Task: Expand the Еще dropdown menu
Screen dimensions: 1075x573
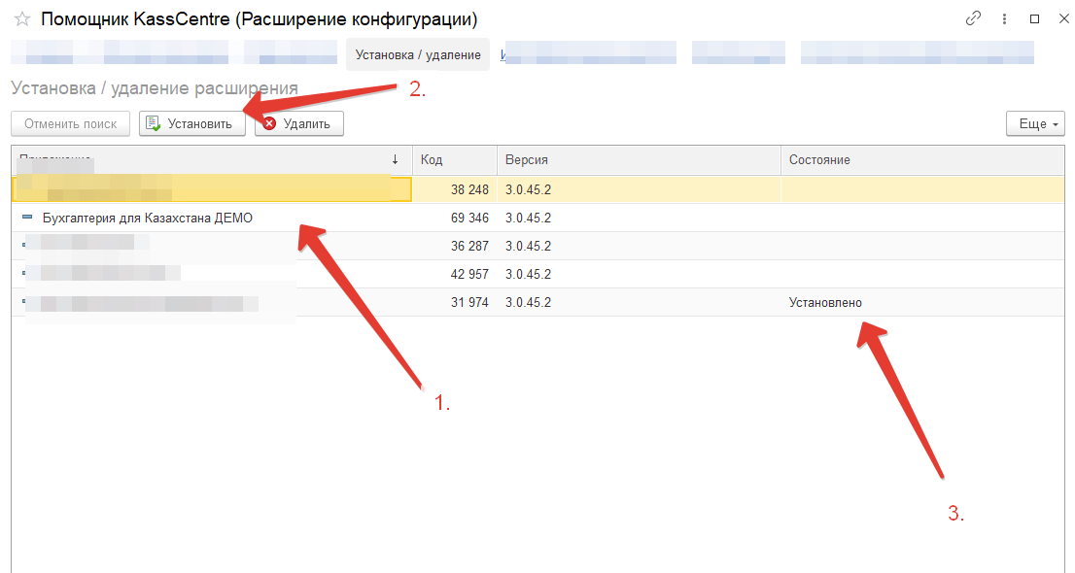Action: point(1036,123)
